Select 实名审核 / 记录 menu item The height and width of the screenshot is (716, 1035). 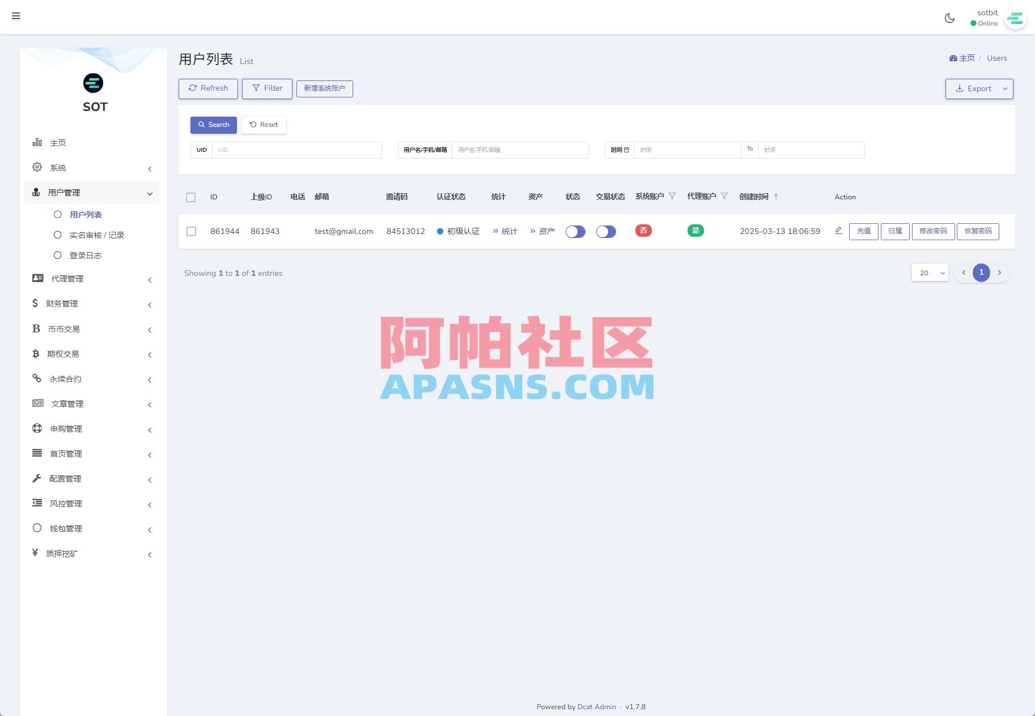[x=96, y=235]
